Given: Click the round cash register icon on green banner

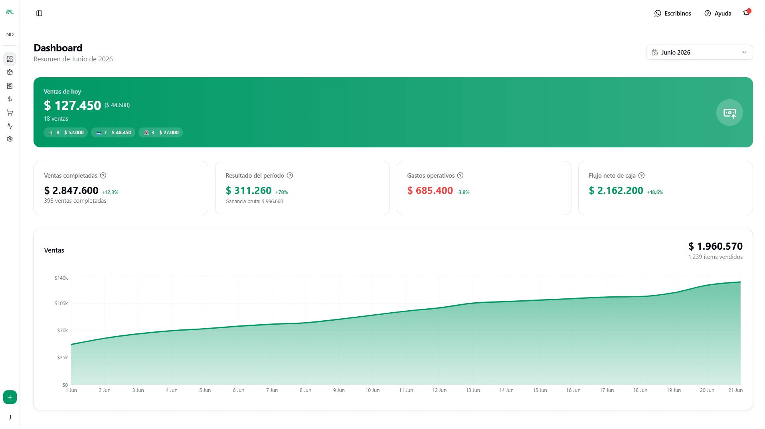Looking at the screenshot, I should click(x=729, y=113).
